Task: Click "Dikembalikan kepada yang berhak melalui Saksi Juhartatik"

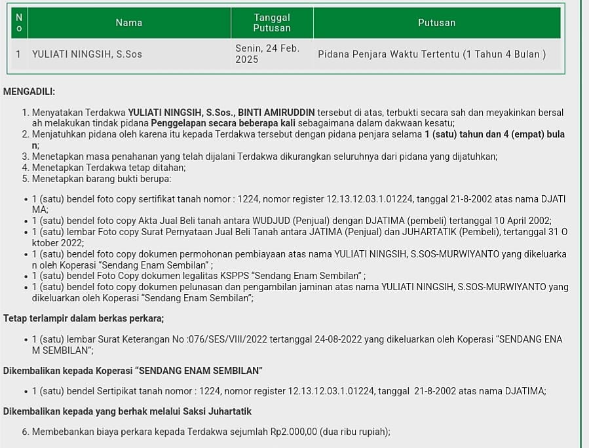Action: [x=128, y=412]
